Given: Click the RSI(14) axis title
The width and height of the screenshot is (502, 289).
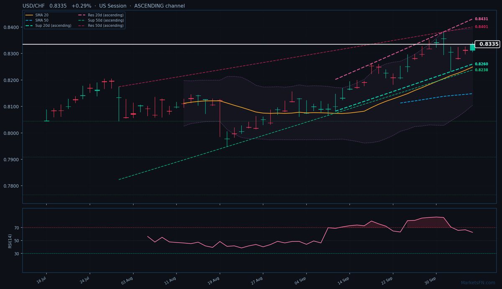Looking at the screenshot, I should pos(10,240).
